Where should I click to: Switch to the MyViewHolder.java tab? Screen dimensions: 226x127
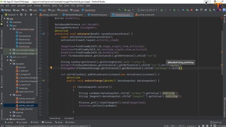tap(74, 15)
